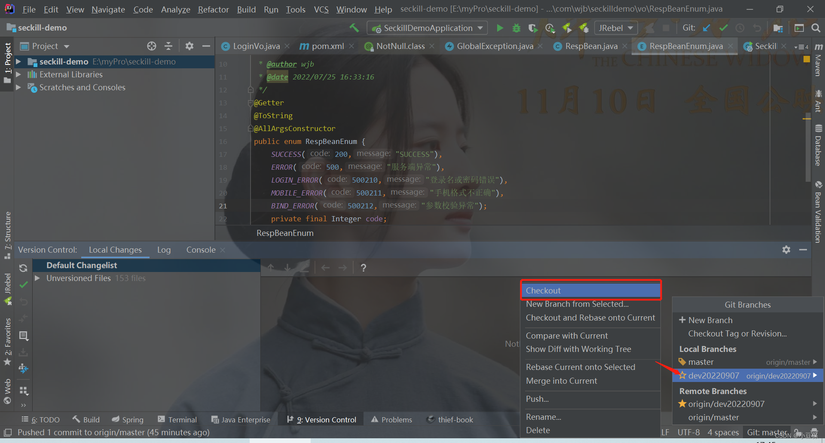Toggle tool window bars icon at bottom-left

point(7,432)
